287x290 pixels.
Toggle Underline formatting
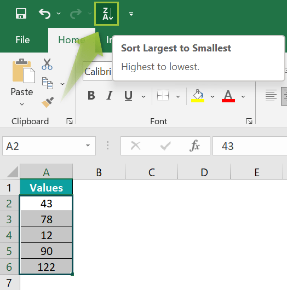[x=128, y=96]
